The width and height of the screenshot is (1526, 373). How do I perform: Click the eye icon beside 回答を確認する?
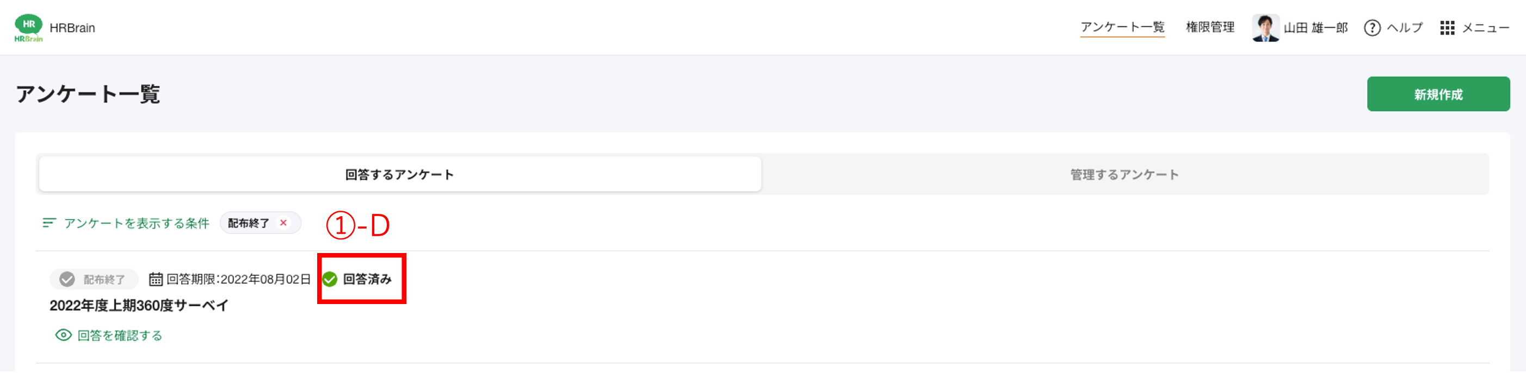(64, 335)
